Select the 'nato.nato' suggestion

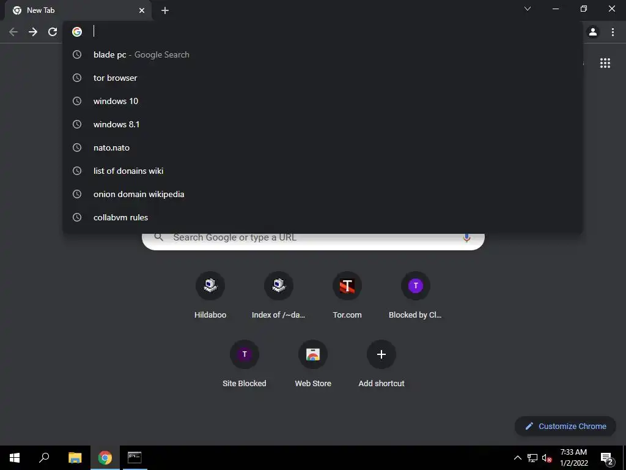(x=323, y=147)
